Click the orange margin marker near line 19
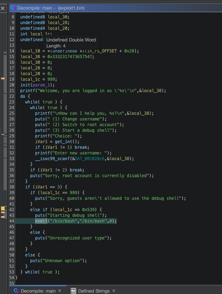The width and height of the screenshot is (222, 294). (3, 78)
